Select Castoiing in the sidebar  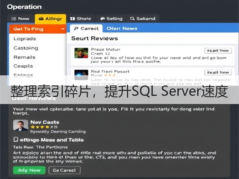point(26,48)
